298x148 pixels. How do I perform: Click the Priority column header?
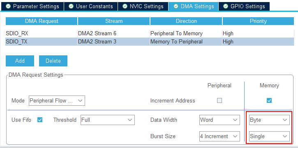258,21
